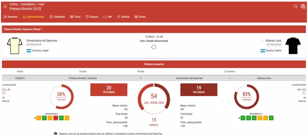Screen dimensions: 308x137
Task: Click the Clasificación #3 mini chart with 16 puntos
Action: [302, 91]
